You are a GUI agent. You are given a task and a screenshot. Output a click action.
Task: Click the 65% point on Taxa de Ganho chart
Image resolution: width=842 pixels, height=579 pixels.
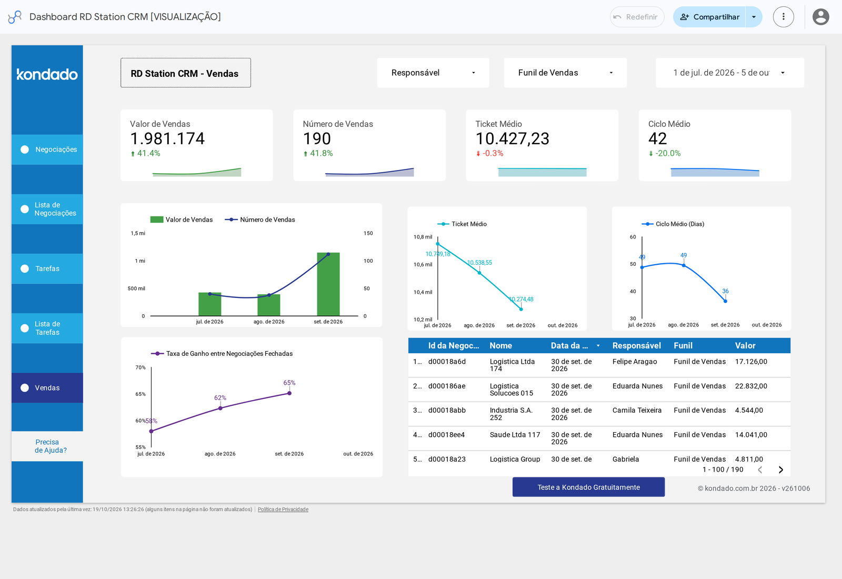coord(289,393)
